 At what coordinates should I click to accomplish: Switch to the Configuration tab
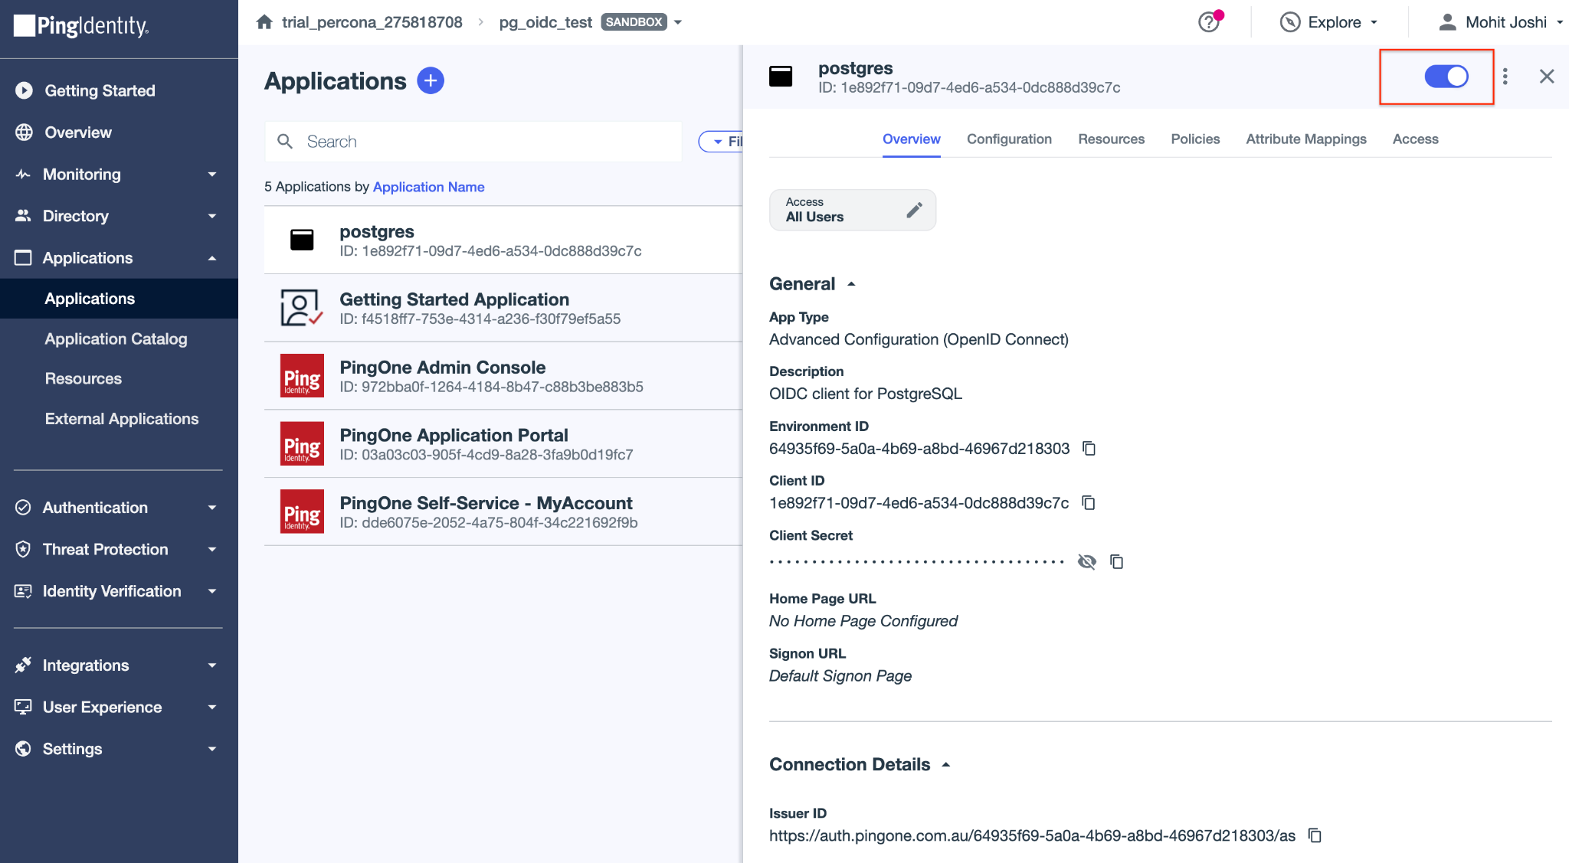1009,139
